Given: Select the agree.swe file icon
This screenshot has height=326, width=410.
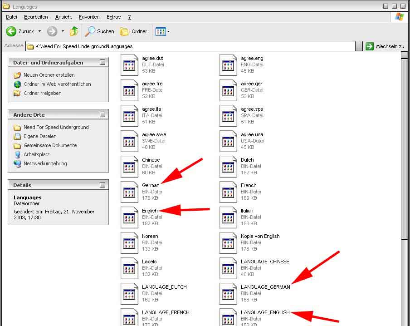Looking at the screenshot, I should (129, 141).
